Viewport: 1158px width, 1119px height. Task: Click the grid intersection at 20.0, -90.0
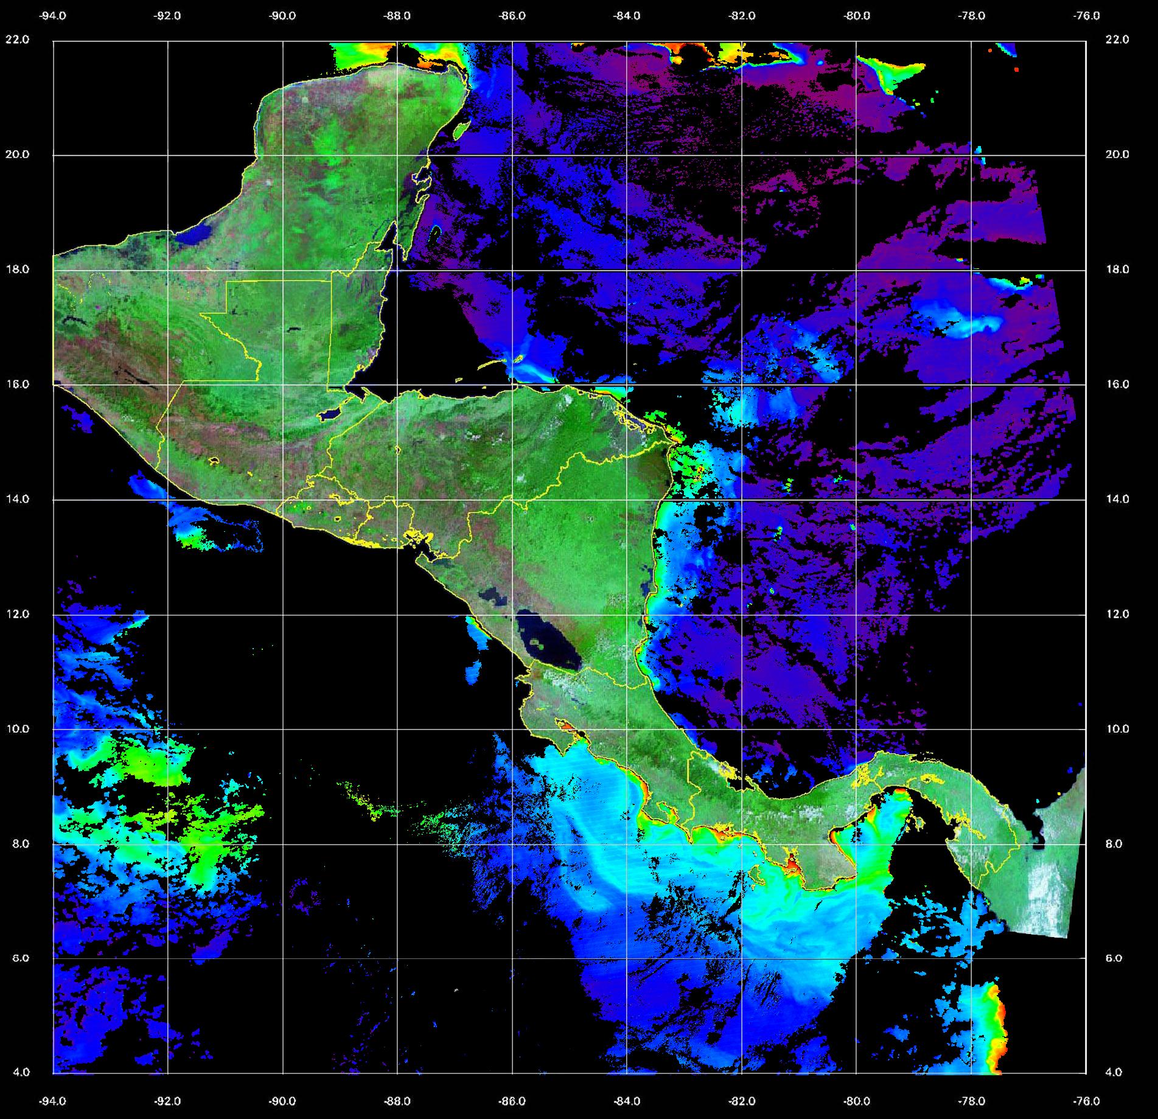(283, 155)
